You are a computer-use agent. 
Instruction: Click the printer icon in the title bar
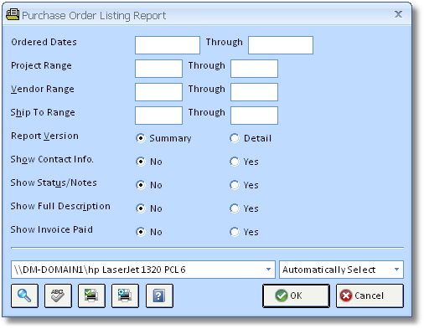point(13,14)
